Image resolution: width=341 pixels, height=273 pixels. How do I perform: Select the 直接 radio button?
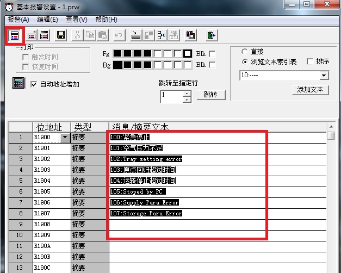(x=244, y=51)
